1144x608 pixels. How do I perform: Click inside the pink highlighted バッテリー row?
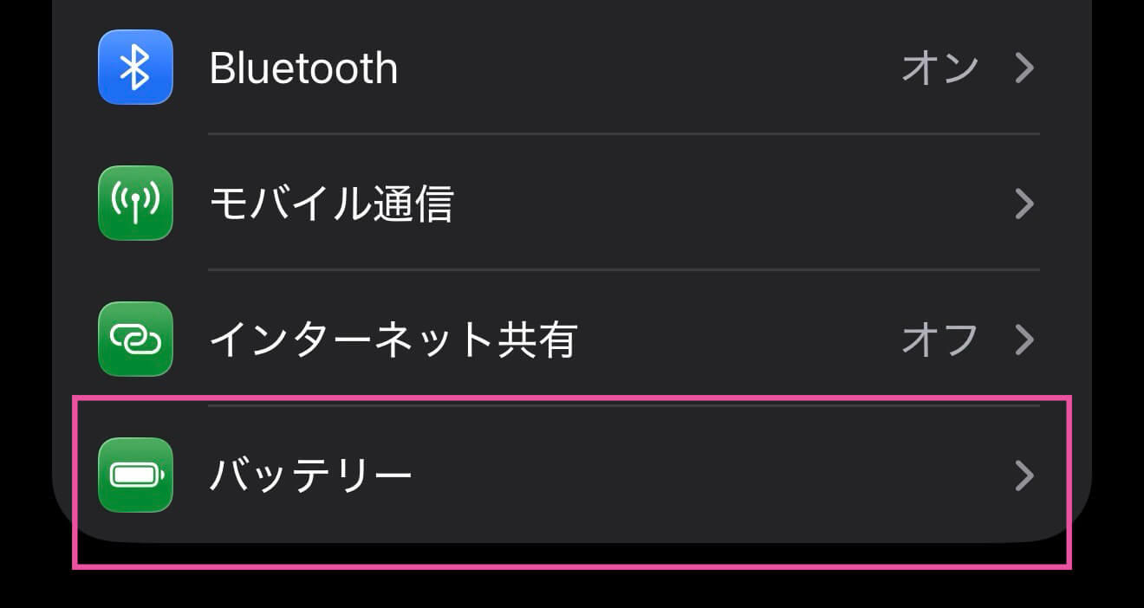point(572,475)
